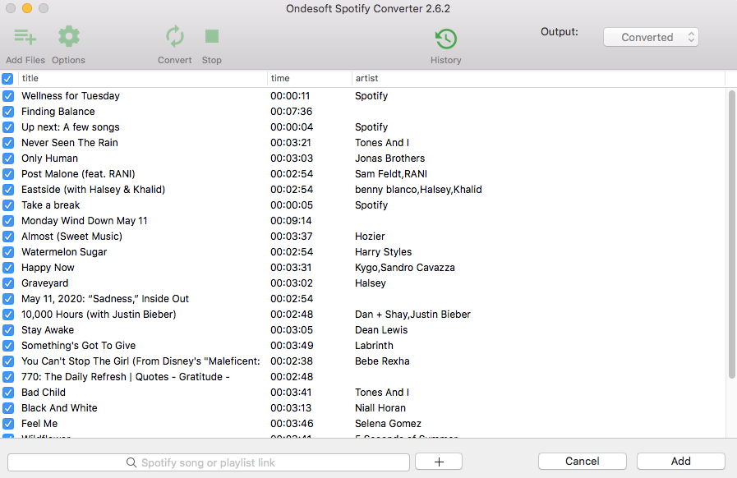Click artist Jonas Brothers

[x=389, y=159]
